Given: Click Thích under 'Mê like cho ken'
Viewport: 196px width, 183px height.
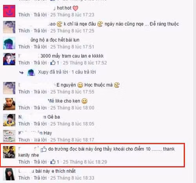Looking at the screenshot, I should [24, 108].
